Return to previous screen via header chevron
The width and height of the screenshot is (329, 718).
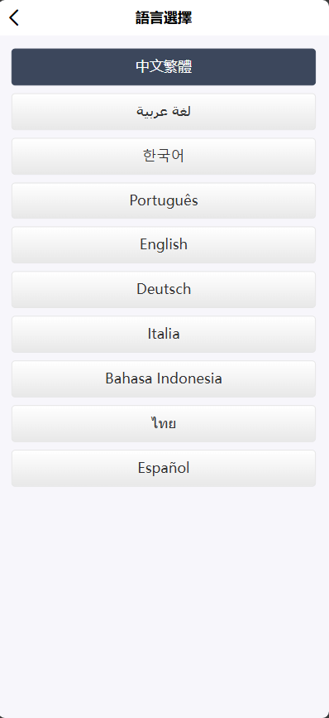(x=14, y=18)
